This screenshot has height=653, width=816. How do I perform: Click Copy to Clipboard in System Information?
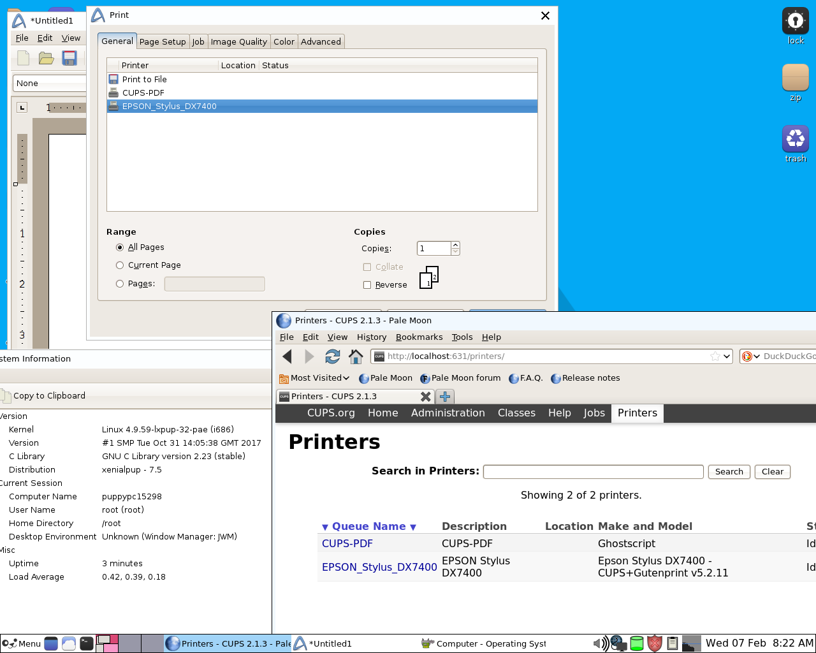pos(43,396)
